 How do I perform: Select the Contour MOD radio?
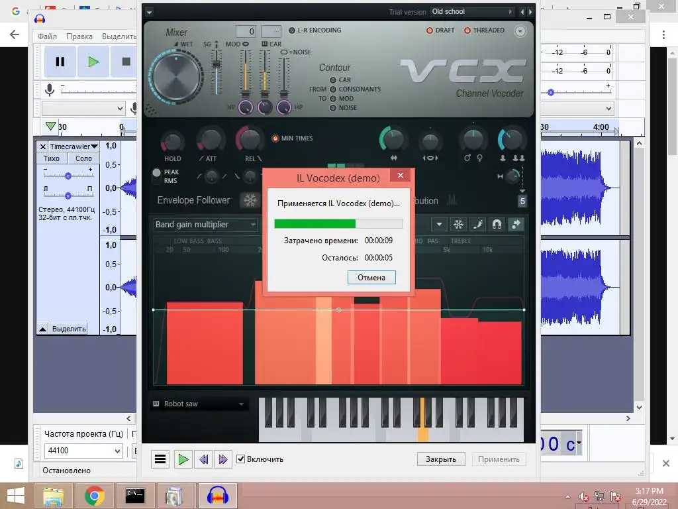333,98
